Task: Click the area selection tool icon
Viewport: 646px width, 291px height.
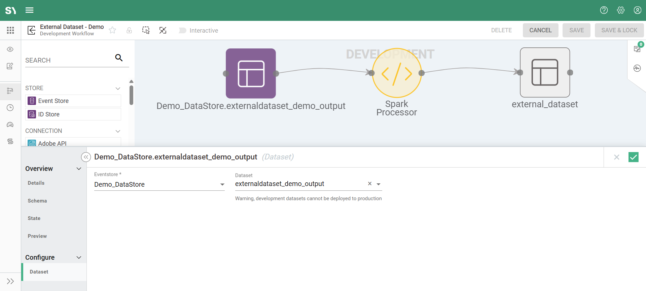Action: [146, 30]
